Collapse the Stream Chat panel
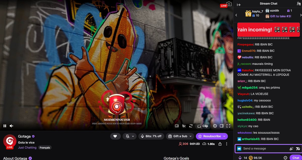The width and height of the screenshot is (302, 160). click(239, 5)
